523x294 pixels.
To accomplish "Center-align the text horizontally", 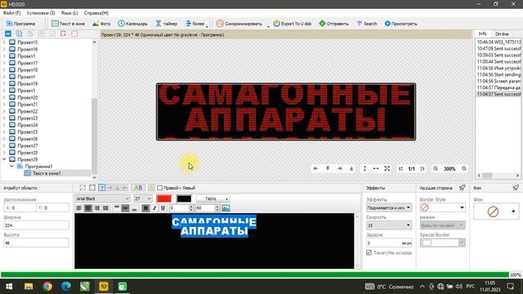I will 88,208.
